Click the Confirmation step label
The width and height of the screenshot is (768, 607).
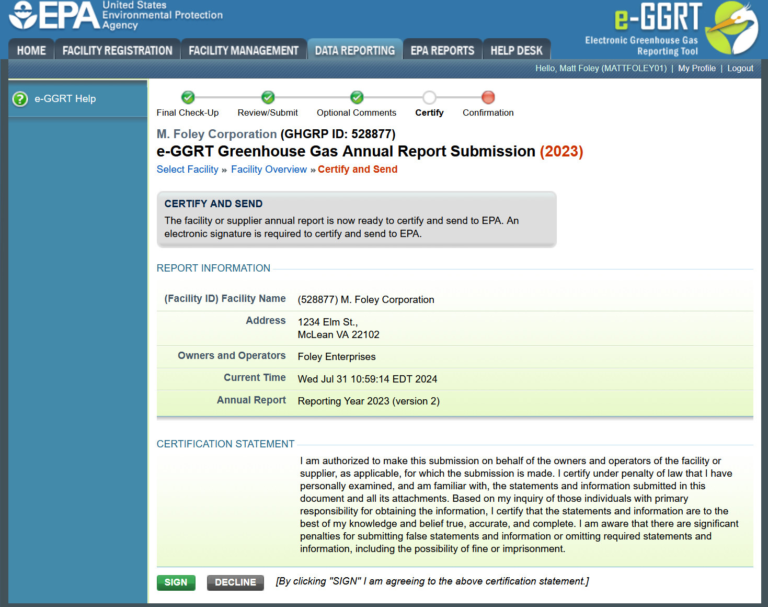[488, 113]
